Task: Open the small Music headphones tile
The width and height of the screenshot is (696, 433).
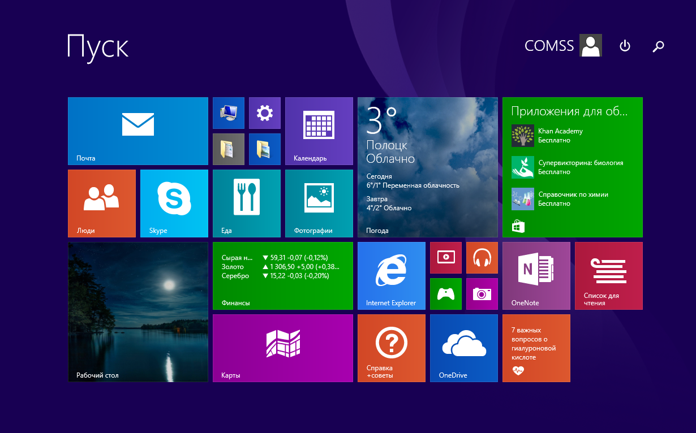Action: (482, 258)
